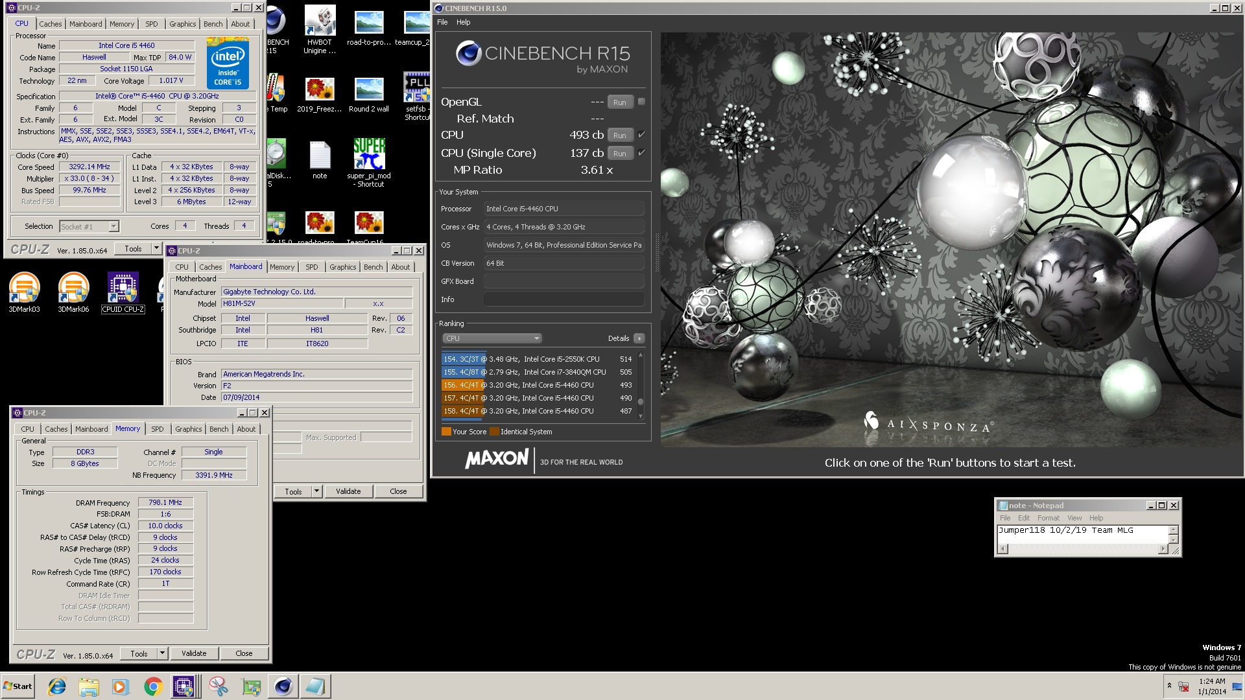Viewport: 1245px width, 700px height.
Task: Click the Notepad vertical scrollbar
Action: coord(1173,535)
